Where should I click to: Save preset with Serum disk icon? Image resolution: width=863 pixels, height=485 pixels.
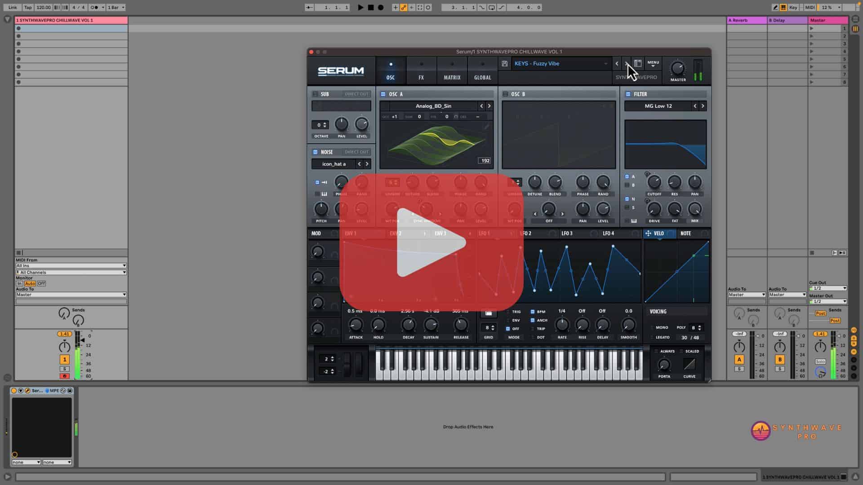point(505,64)
